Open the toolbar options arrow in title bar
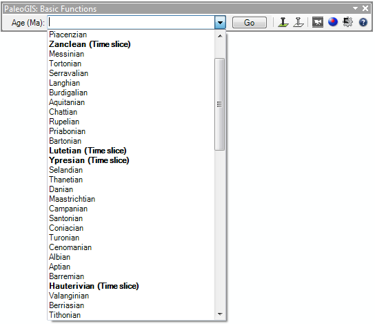375x324 pixels. coord(356,8)
